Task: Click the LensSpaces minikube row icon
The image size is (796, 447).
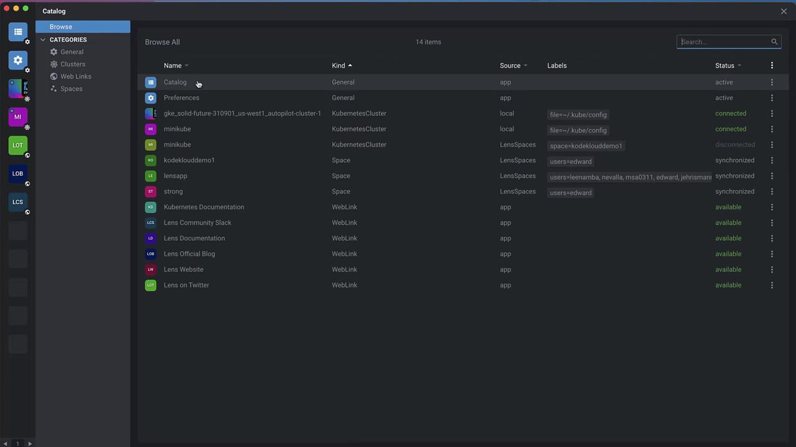Action: click(150, 145)
